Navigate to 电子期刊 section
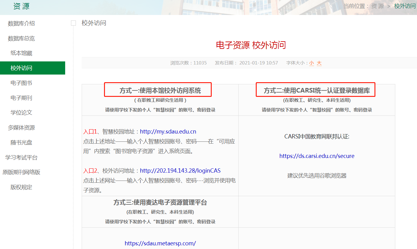417x249 pixels. (x=21, y=98)
